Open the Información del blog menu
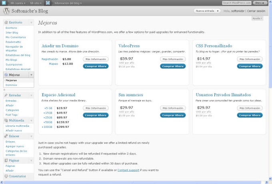The image size is (272, 184). (x=68, y=3)
